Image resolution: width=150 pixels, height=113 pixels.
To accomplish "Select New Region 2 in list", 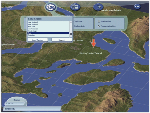I will 48,22.
